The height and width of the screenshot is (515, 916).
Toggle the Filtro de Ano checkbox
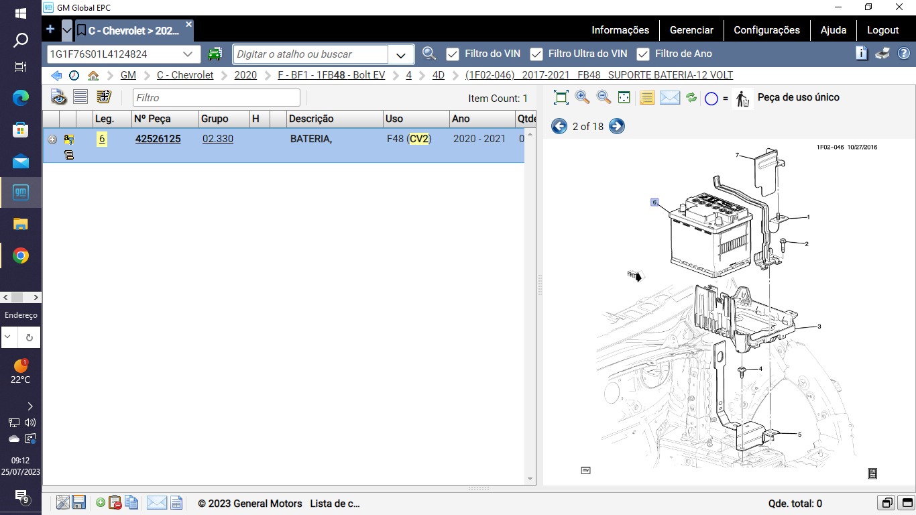(x=643, y=54)
